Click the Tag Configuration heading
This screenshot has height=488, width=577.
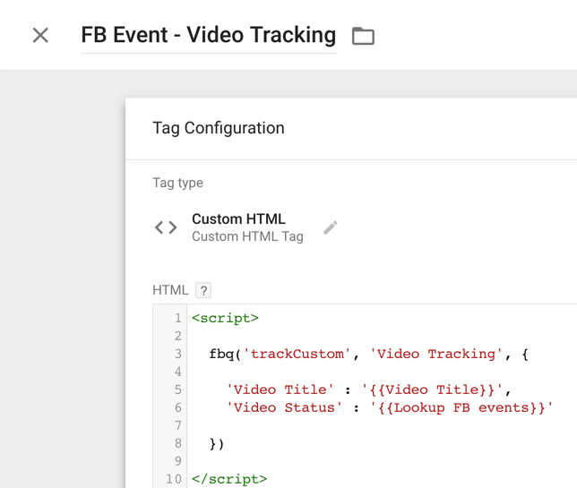coord(219,128)
